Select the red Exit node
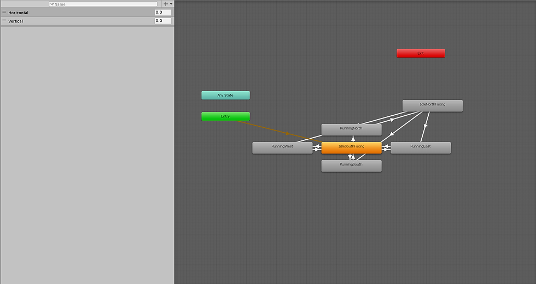This screenshot has height=284, width=536. coord(421,54)
